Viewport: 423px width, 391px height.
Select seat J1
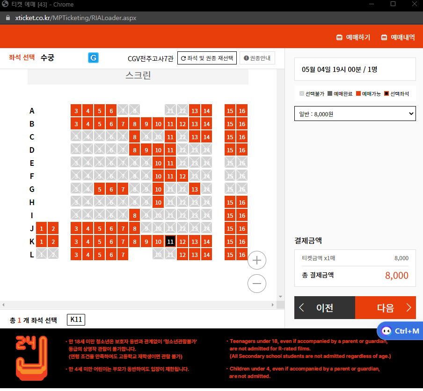coord(41,228)
